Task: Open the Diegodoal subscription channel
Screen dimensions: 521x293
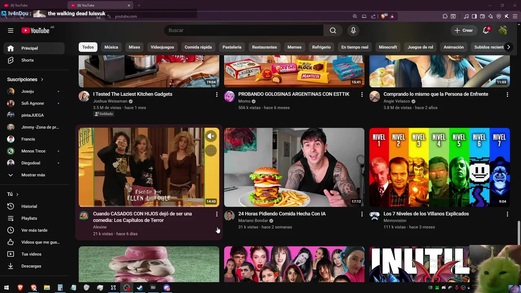Action: [34, 163]
